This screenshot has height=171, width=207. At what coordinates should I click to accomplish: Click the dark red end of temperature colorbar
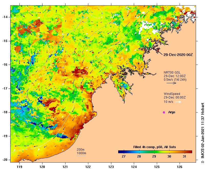(x=191, y=152)
